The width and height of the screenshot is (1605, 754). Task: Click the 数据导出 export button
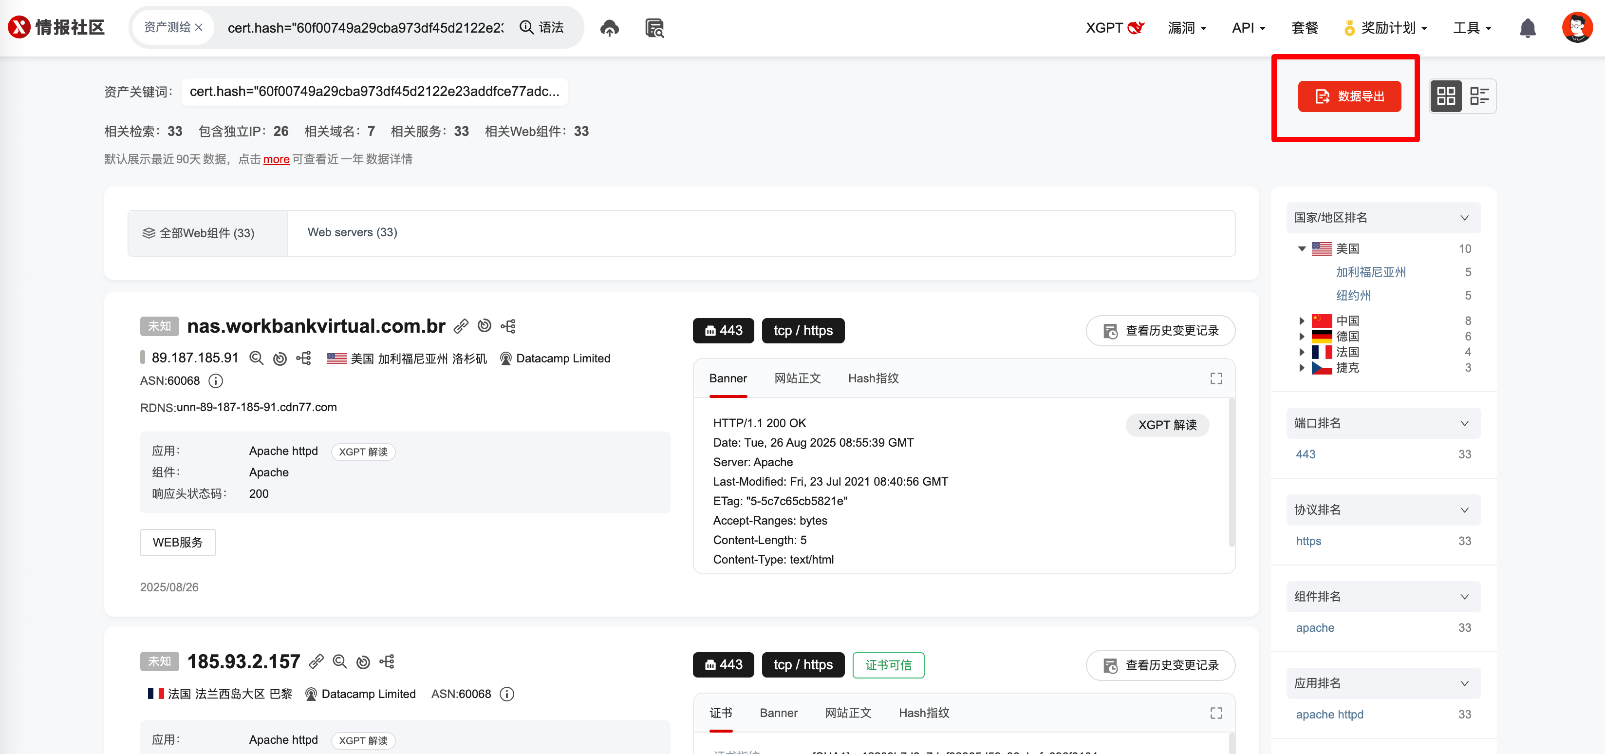click(1349, 96)
